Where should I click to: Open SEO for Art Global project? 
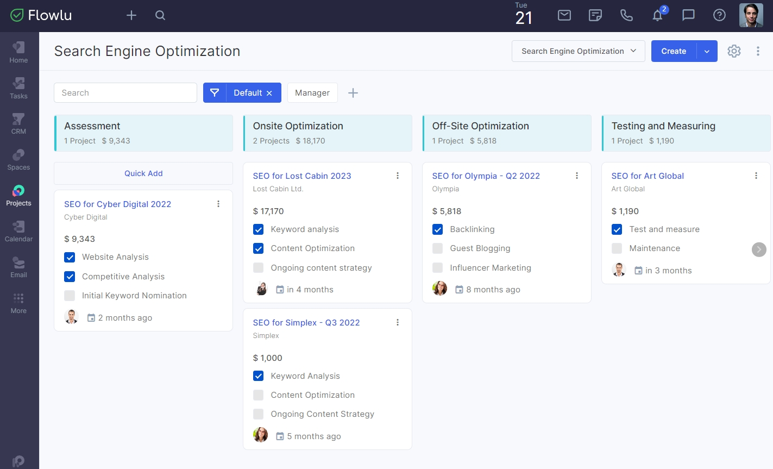648,176
